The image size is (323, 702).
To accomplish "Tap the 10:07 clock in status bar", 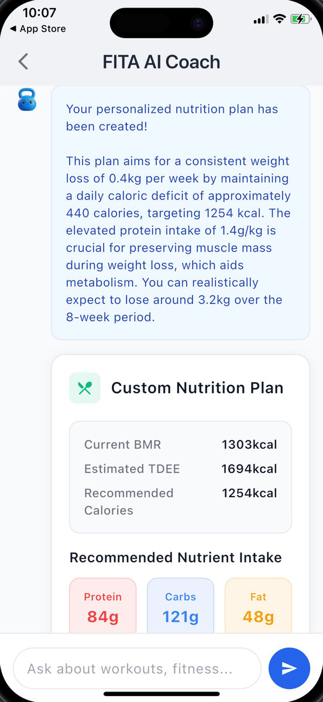I will click(x=39, y=13).
